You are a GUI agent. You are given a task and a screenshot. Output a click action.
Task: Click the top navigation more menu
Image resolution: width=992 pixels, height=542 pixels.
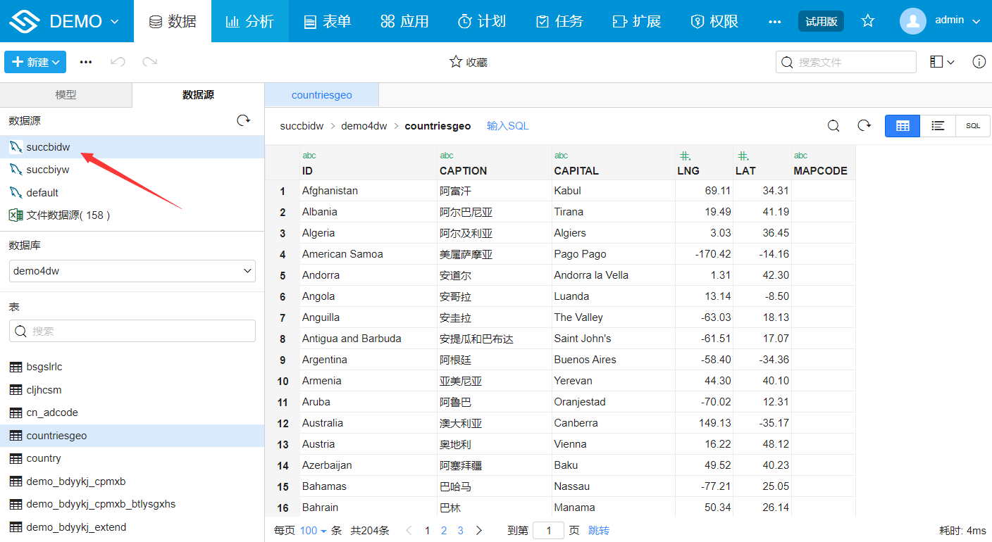774,21
